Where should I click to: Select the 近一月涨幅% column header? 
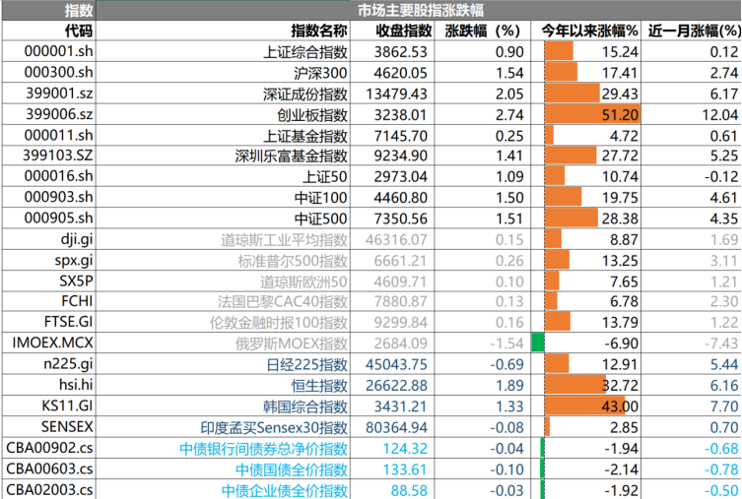pos(693,31)
